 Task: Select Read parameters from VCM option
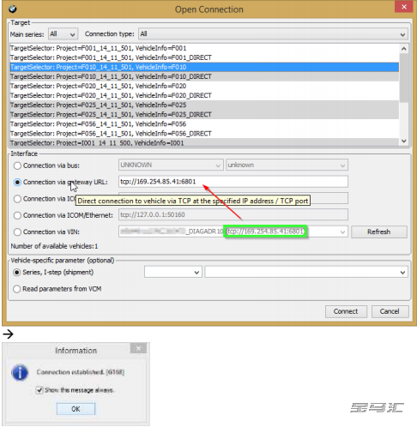click(x=17, y=289)
